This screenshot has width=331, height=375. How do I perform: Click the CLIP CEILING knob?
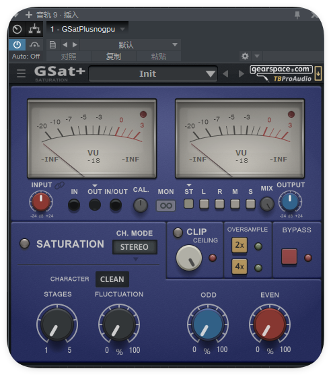coord(189,258)
